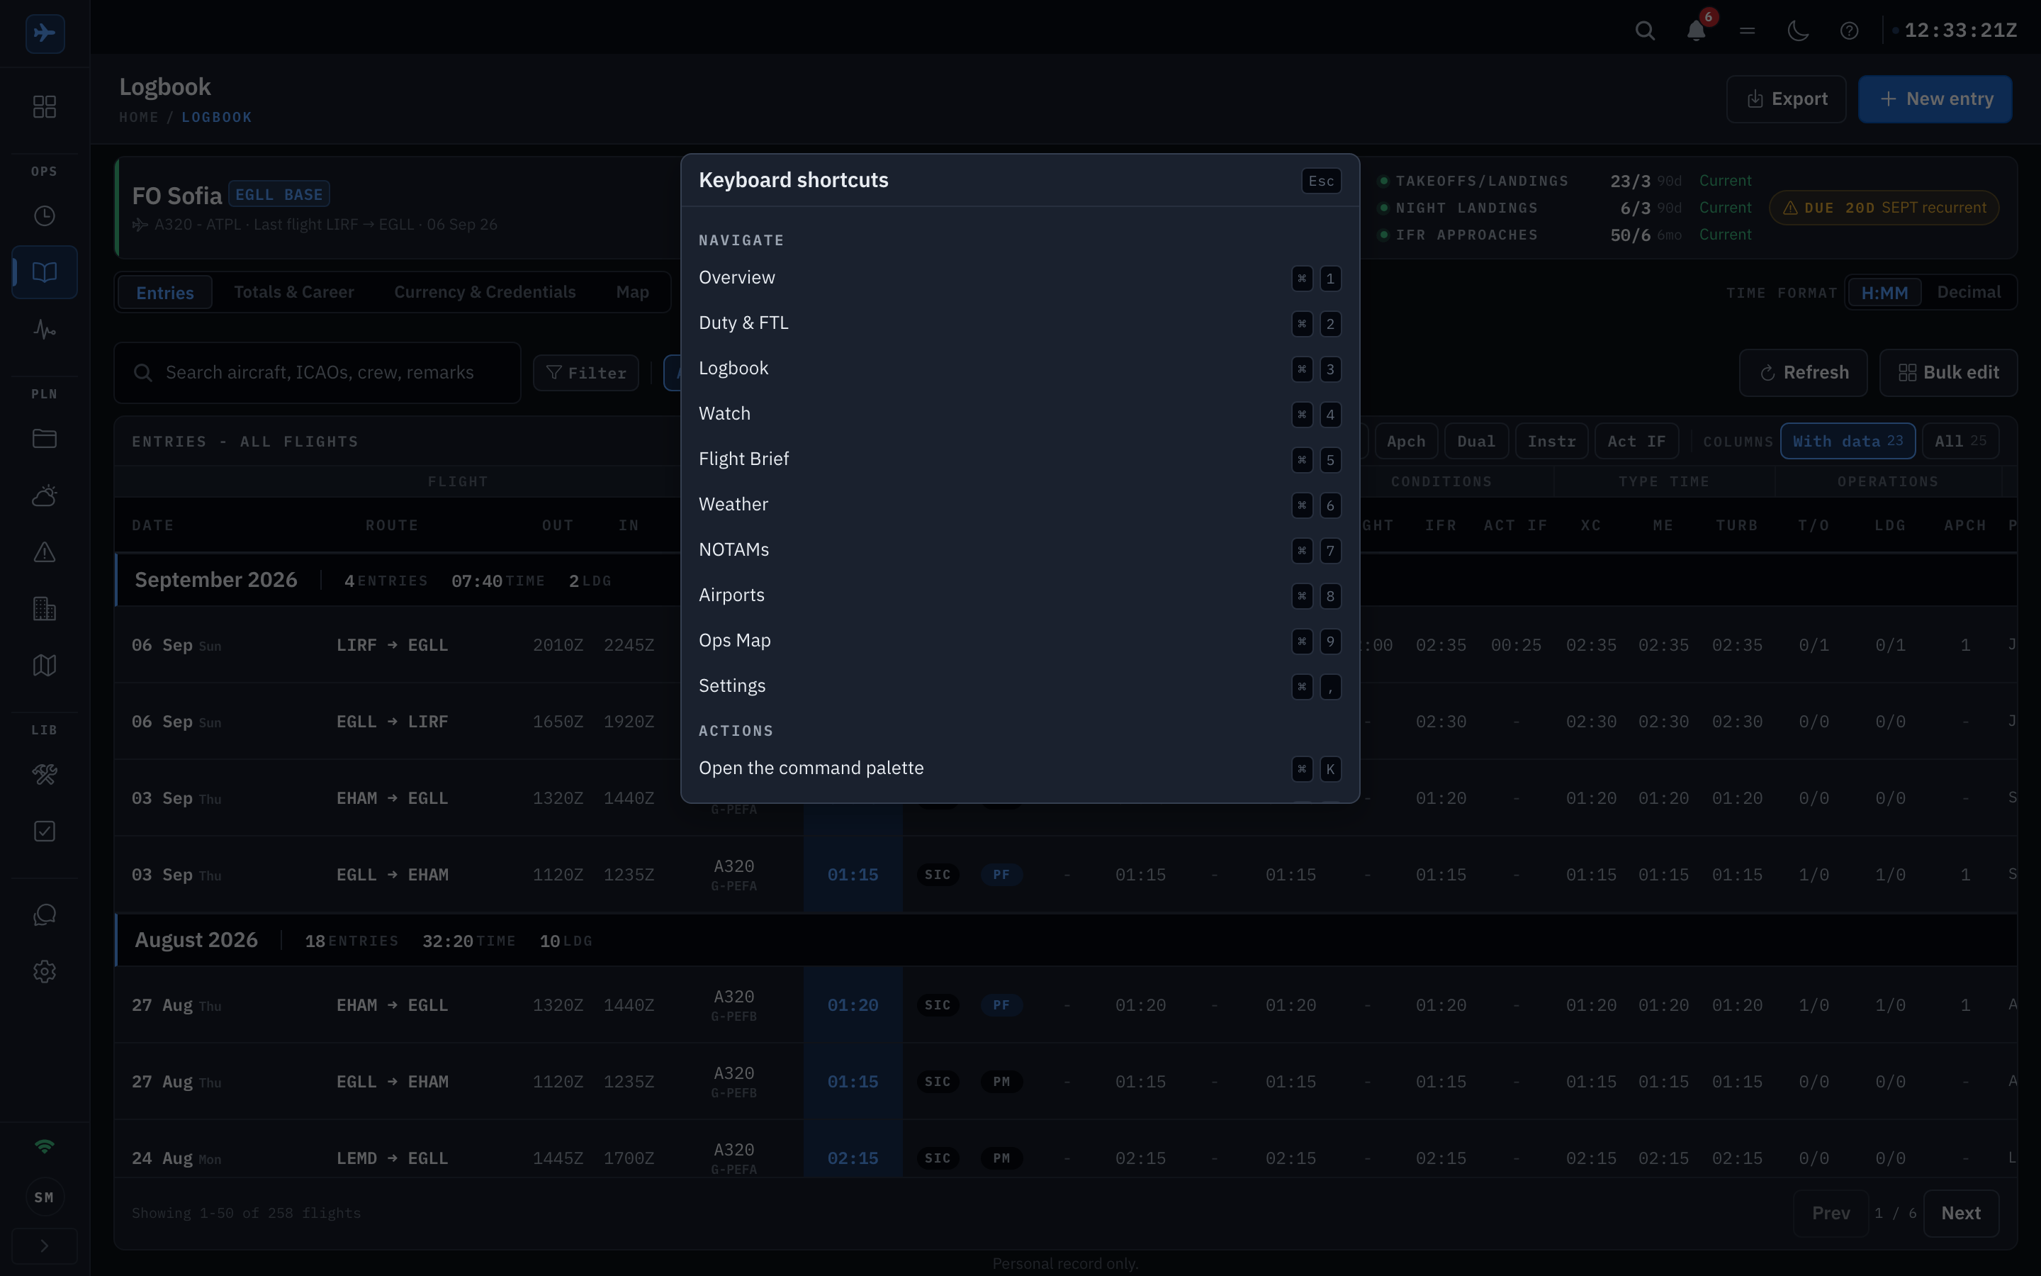
Task: Click the airplane app logo
Action: (x=45, y=33)
